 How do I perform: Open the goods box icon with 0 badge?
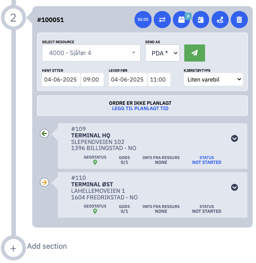pyautogui.click(x=181, y=20)
